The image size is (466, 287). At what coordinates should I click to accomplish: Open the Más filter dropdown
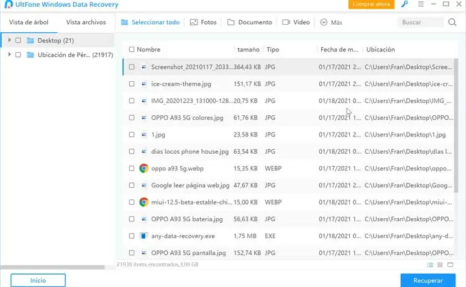click(331, 22)
